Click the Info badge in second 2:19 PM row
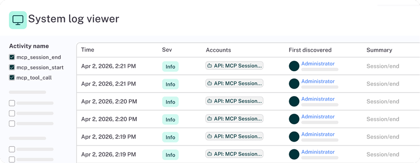Viewport: 420px width, 163px height. point(170,155)
